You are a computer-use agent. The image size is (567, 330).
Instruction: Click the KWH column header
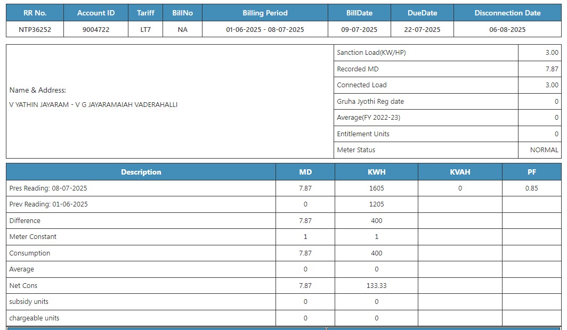(376, 172)
